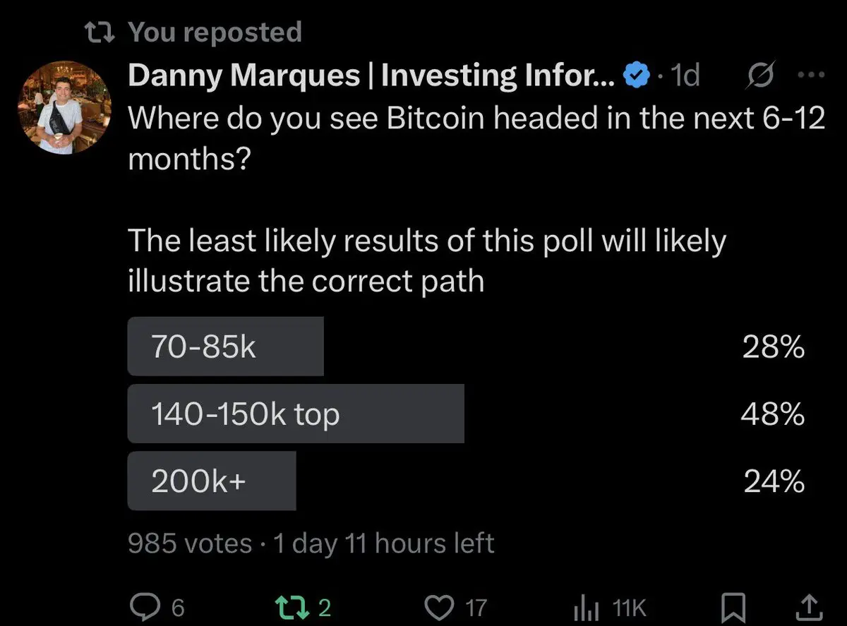
Task: Bookmark this poll post
Action: (733, 606)
